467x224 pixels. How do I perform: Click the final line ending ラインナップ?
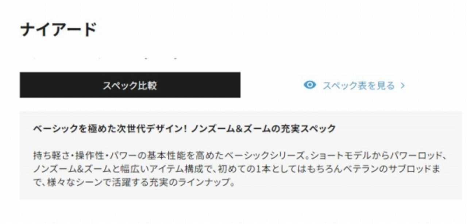133,182
